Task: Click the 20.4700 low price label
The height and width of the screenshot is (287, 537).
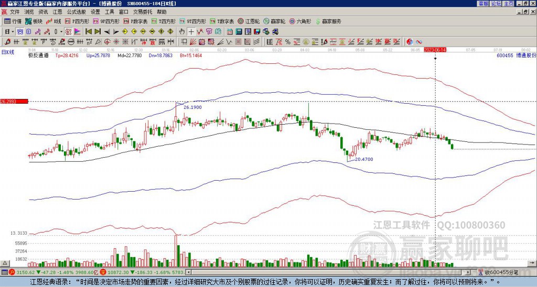Action: [x=364, y=159]
